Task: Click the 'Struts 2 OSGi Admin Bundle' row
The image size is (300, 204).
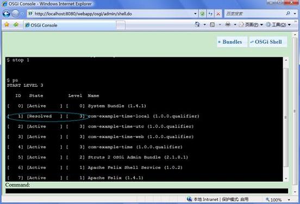Action: [x=137, y=157]
